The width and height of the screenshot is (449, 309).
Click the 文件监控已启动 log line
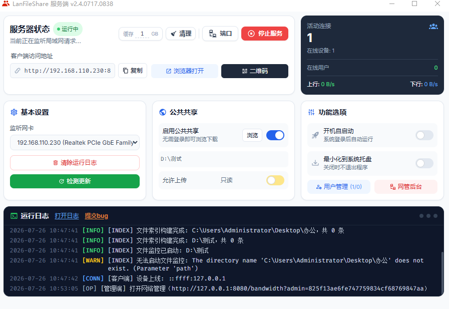point(109,250)
